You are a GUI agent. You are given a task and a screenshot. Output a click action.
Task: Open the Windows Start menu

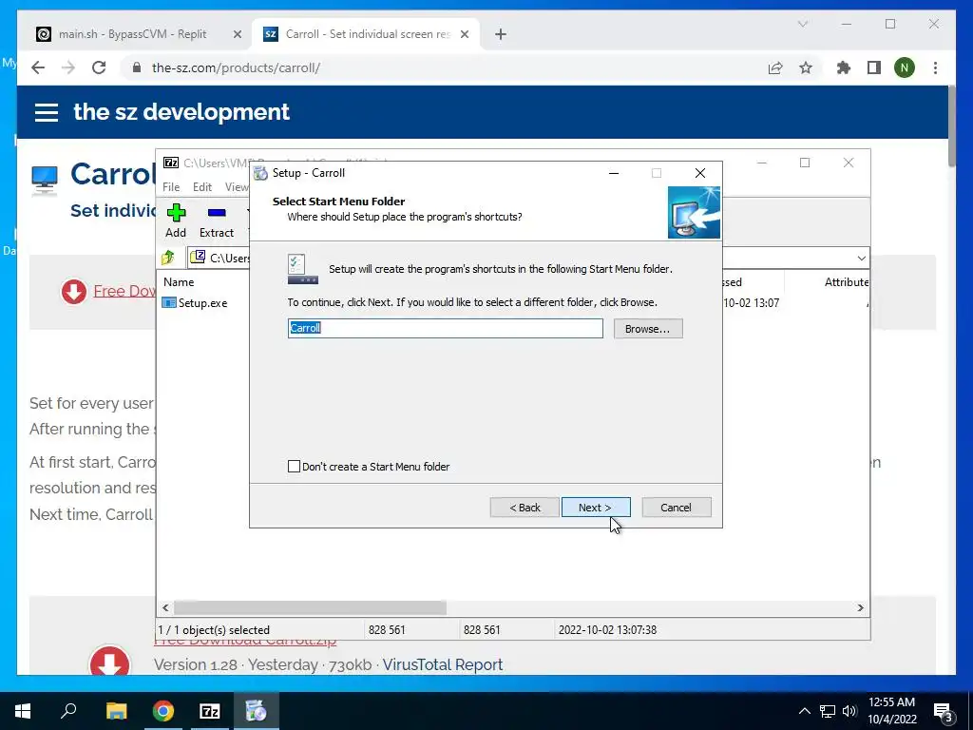(x=23, y=711)
